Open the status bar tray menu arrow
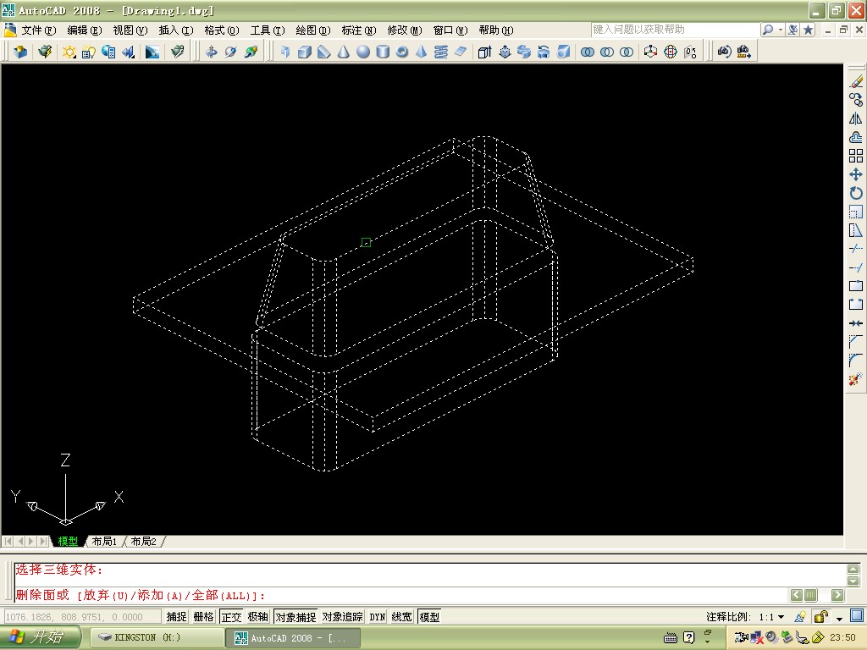 839,617
